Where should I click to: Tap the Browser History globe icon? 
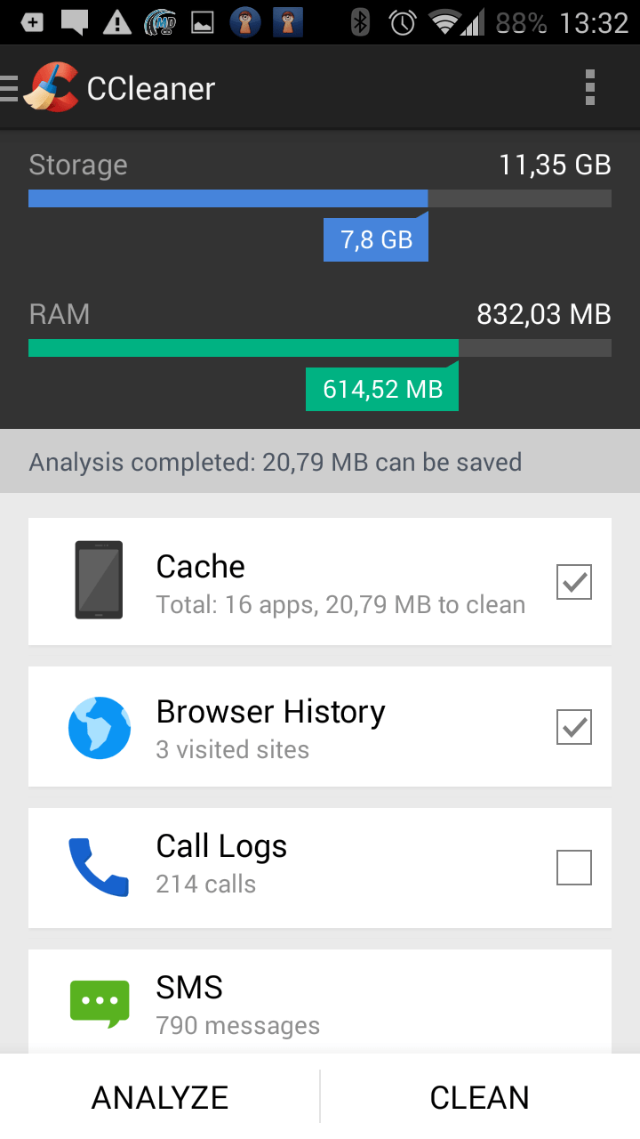point(100,728)
